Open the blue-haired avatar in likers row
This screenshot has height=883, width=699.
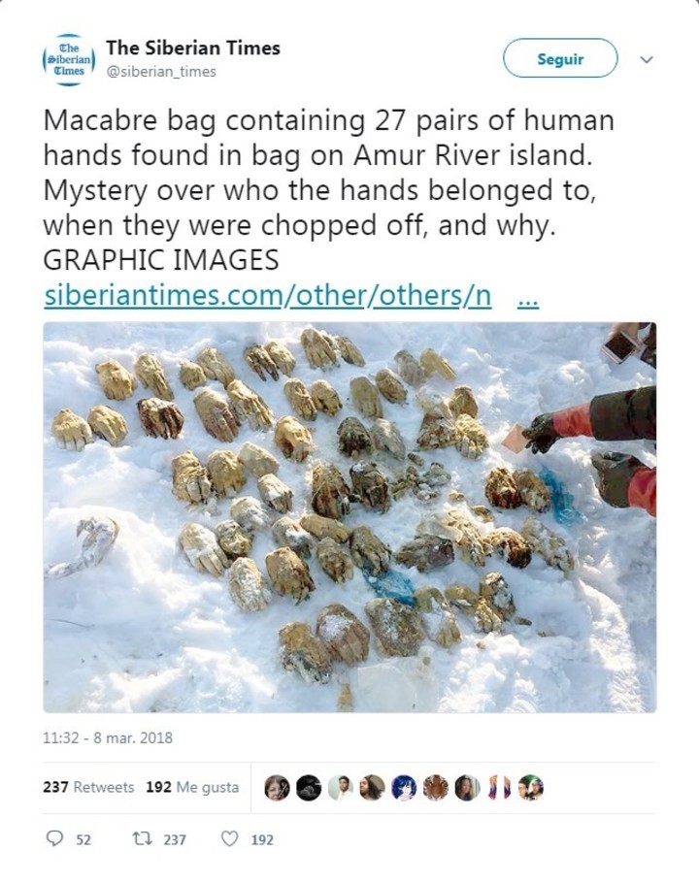[x=404, y=787]
